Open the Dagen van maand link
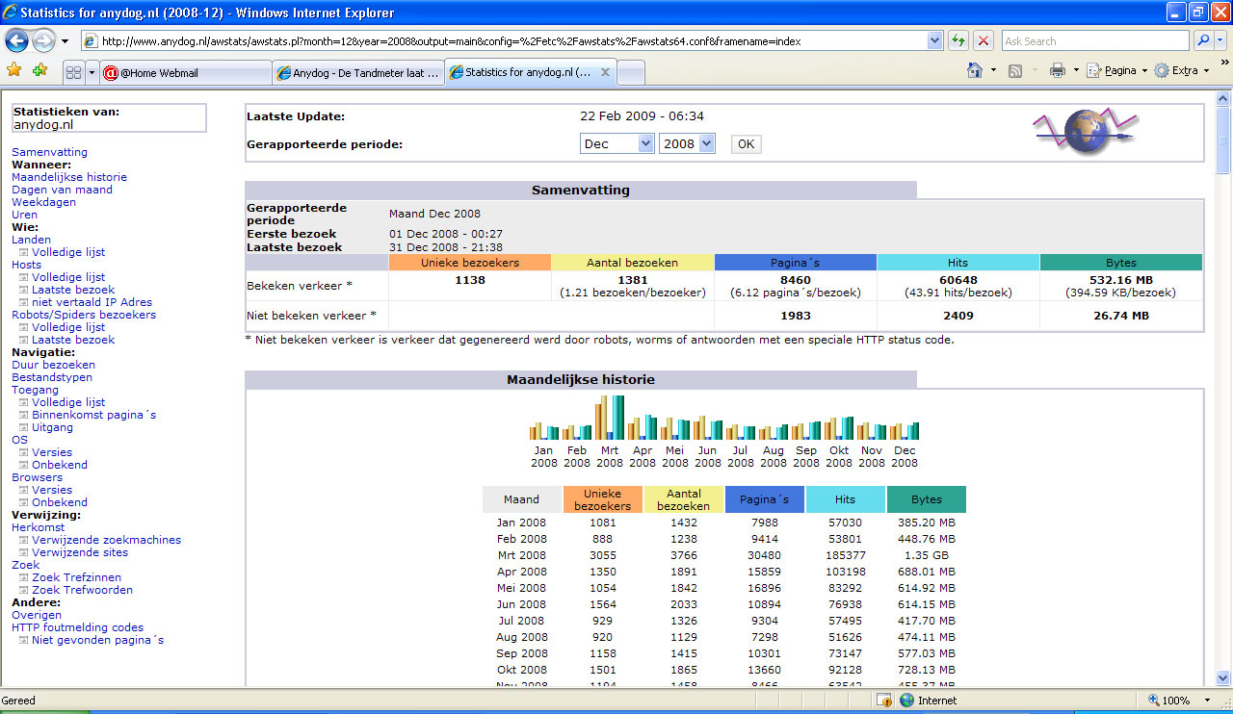 [62, 190]
